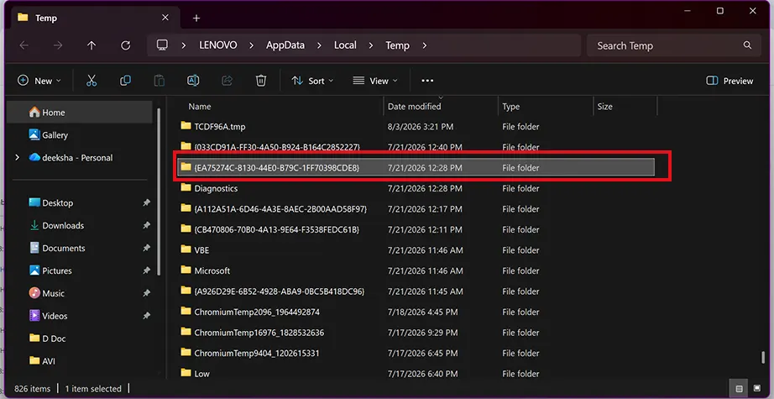Switch to details view icon in status bar
774x399 pixels.
click(739, 389)
